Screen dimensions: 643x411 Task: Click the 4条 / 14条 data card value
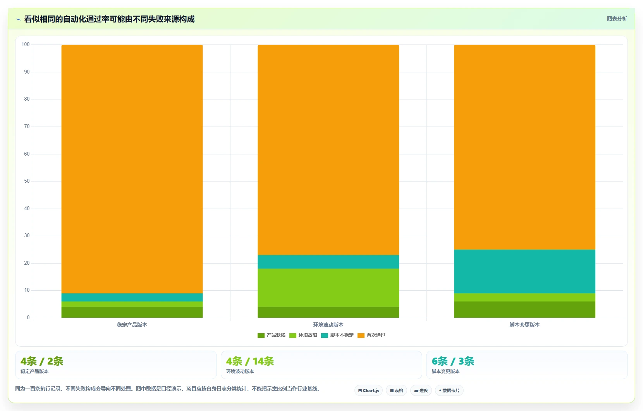[250, 361]
